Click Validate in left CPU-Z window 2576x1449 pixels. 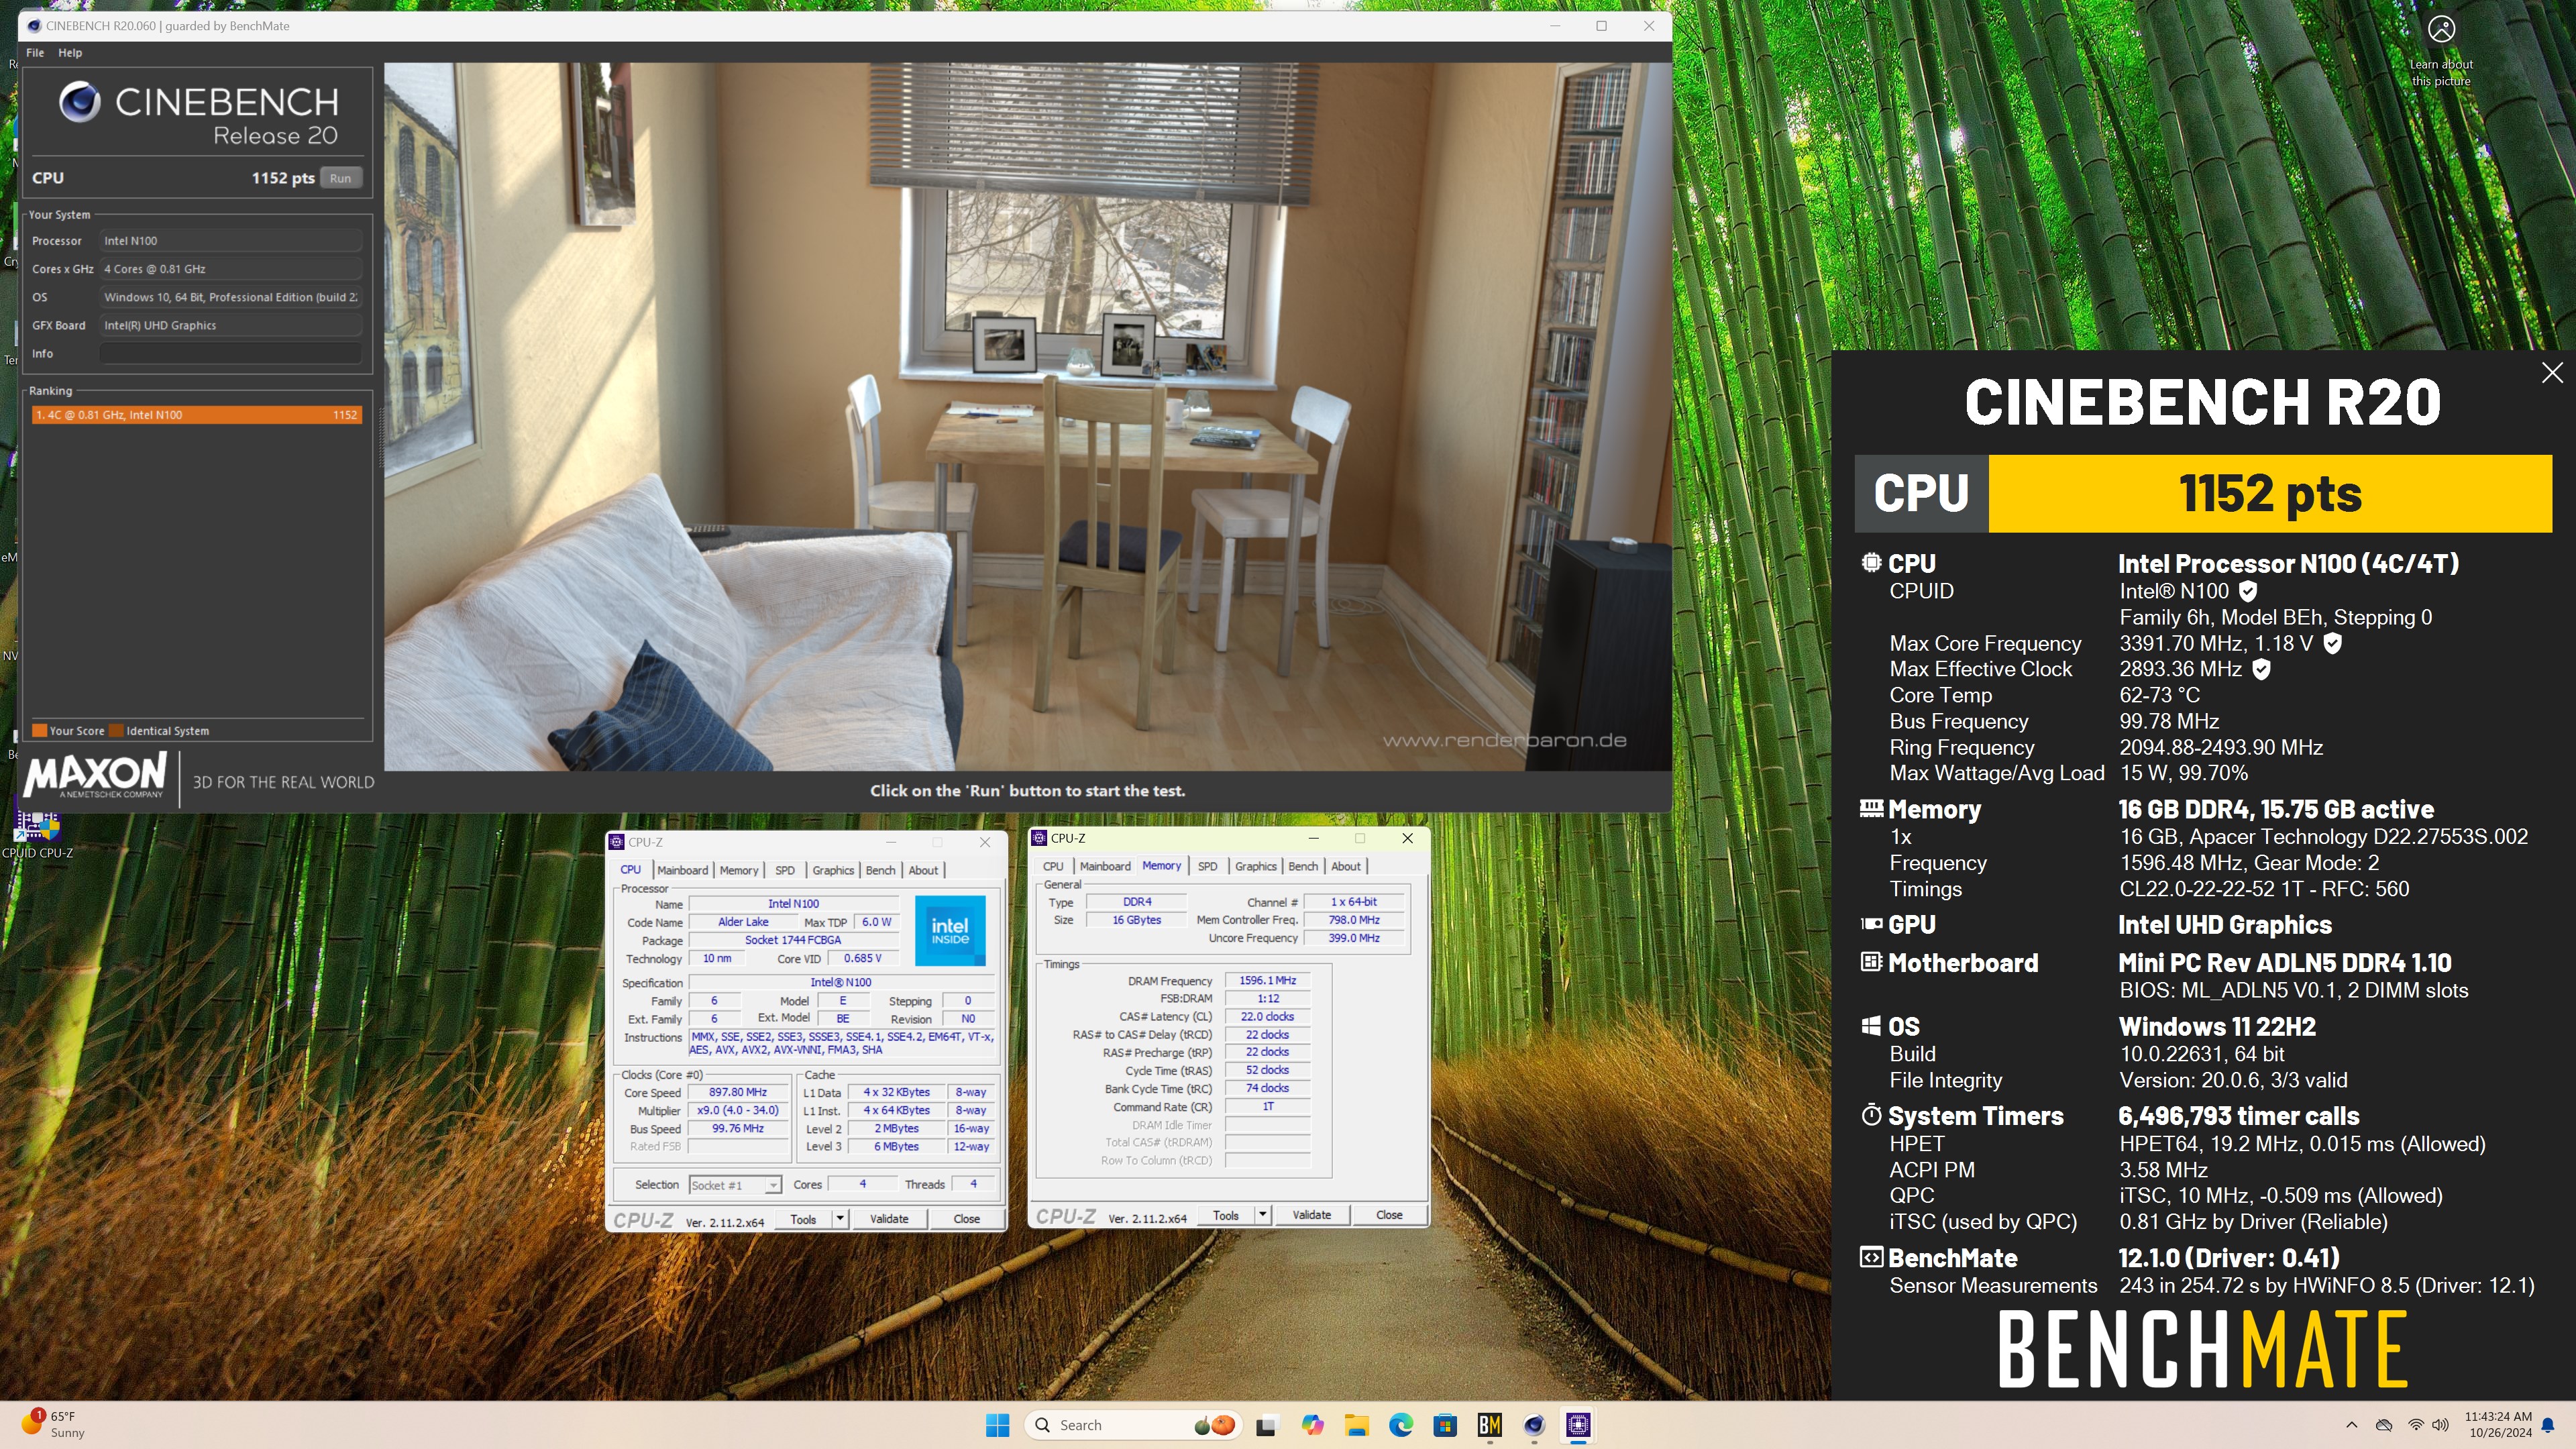click(x=889, y=1219)
